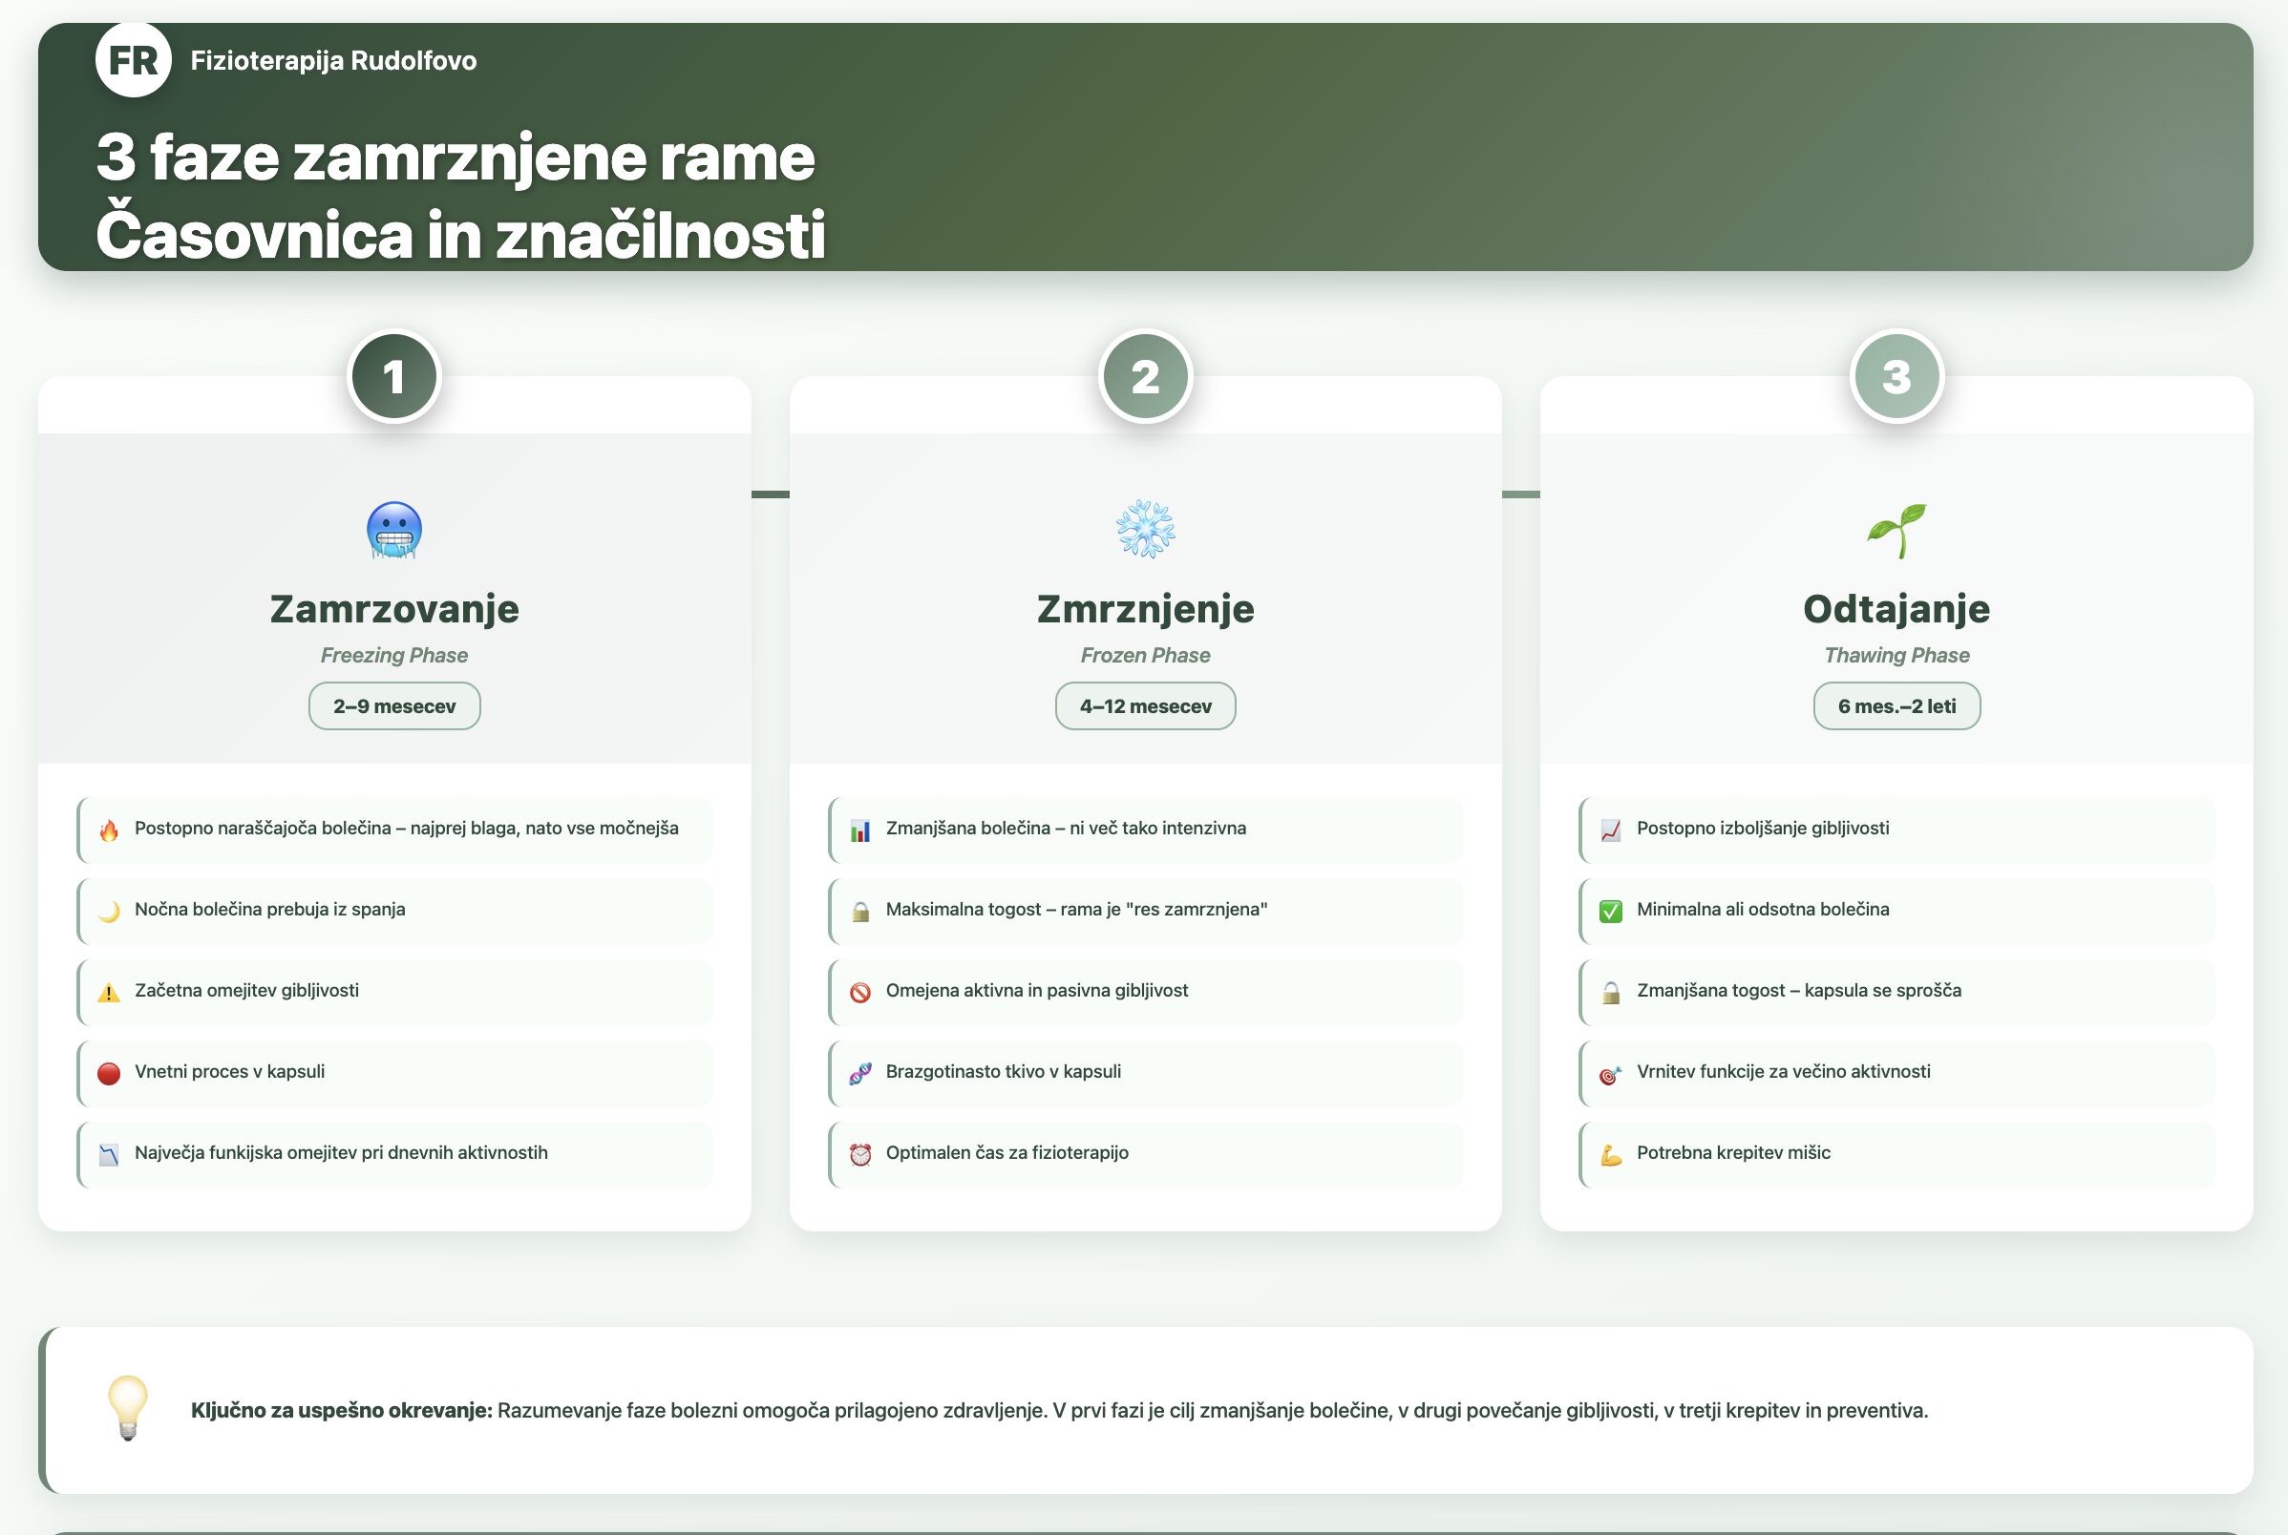Click the phase number 1 circle
The width and height of the screenshot is (2288, 1535).
[x=394, y=377]
